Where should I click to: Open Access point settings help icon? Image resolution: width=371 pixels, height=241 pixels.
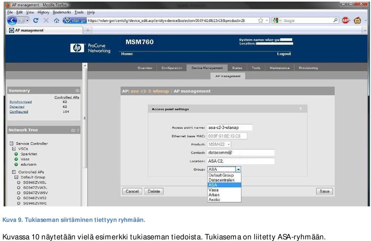(301, 109)
